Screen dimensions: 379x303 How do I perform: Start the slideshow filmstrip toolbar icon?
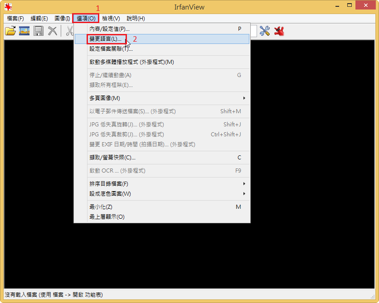click(x=24, y=31)
